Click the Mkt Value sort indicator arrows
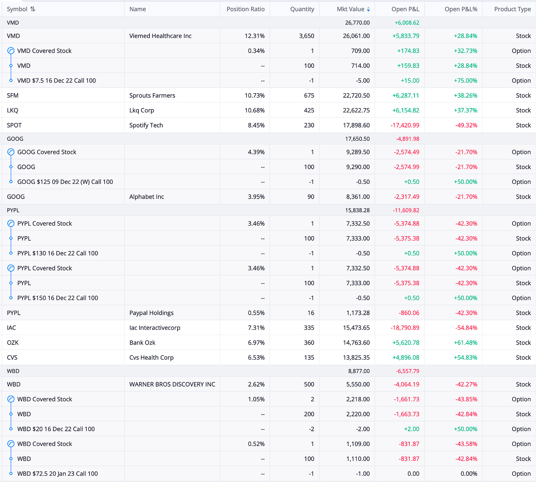The image size is (536, 482). 368,9
